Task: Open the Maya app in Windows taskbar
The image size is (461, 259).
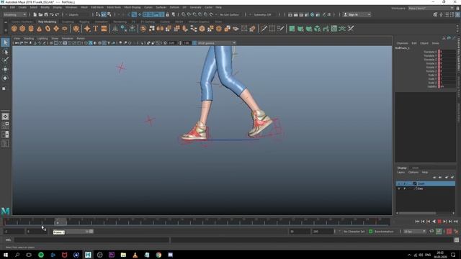Action: [88, 255]
